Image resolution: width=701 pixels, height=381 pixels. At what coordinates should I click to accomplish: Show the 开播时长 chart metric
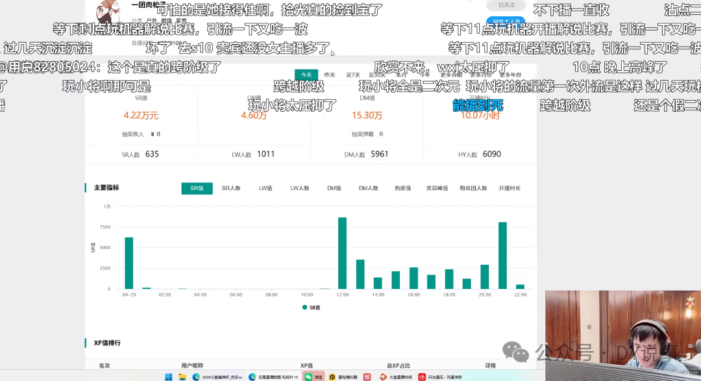coord(510,188)
